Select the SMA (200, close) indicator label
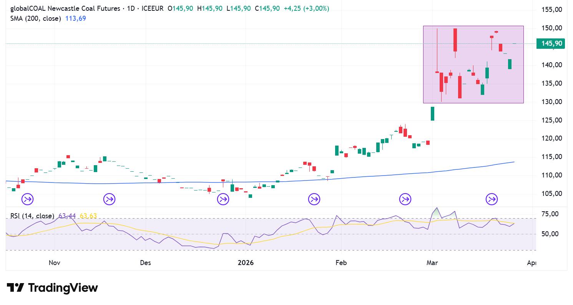Screen dimensions: 573x305 pos(35,18)
